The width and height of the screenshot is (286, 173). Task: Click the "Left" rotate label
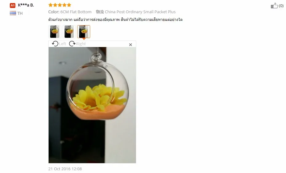(62, 44)
